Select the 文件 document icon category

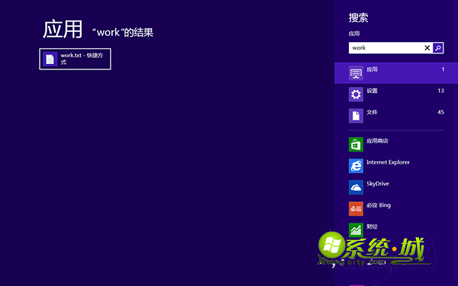tap(356, 116)
